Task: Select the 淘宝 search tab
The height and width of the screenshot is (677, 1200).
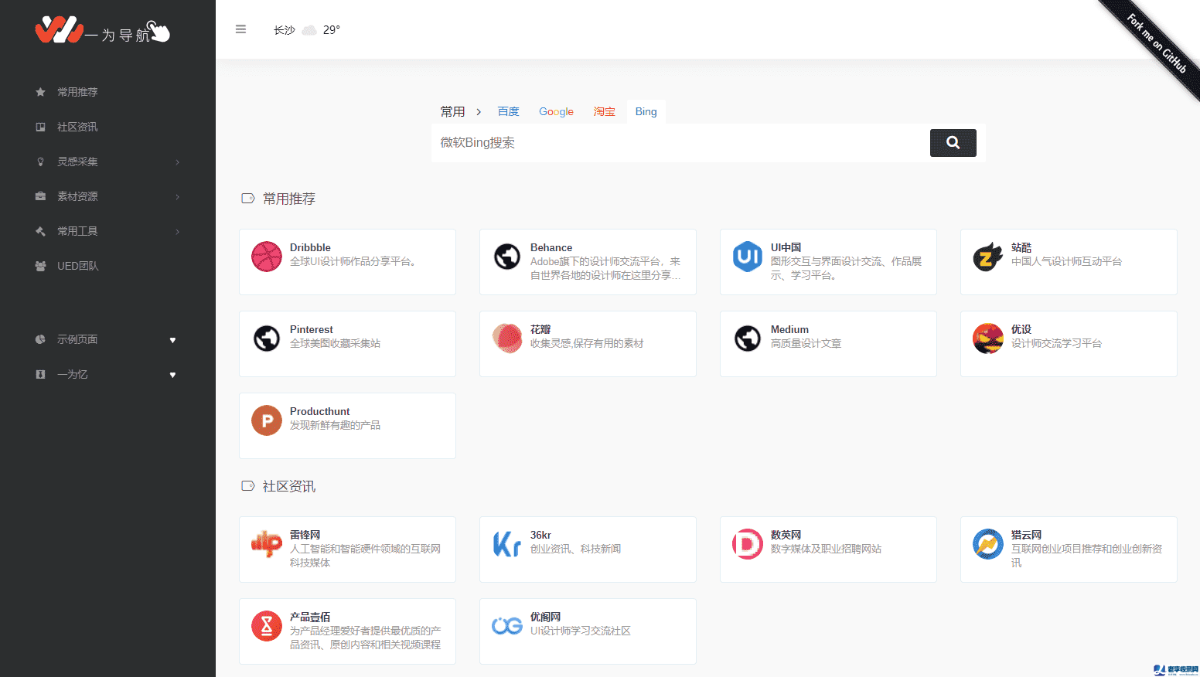Action: click(604, 112)
